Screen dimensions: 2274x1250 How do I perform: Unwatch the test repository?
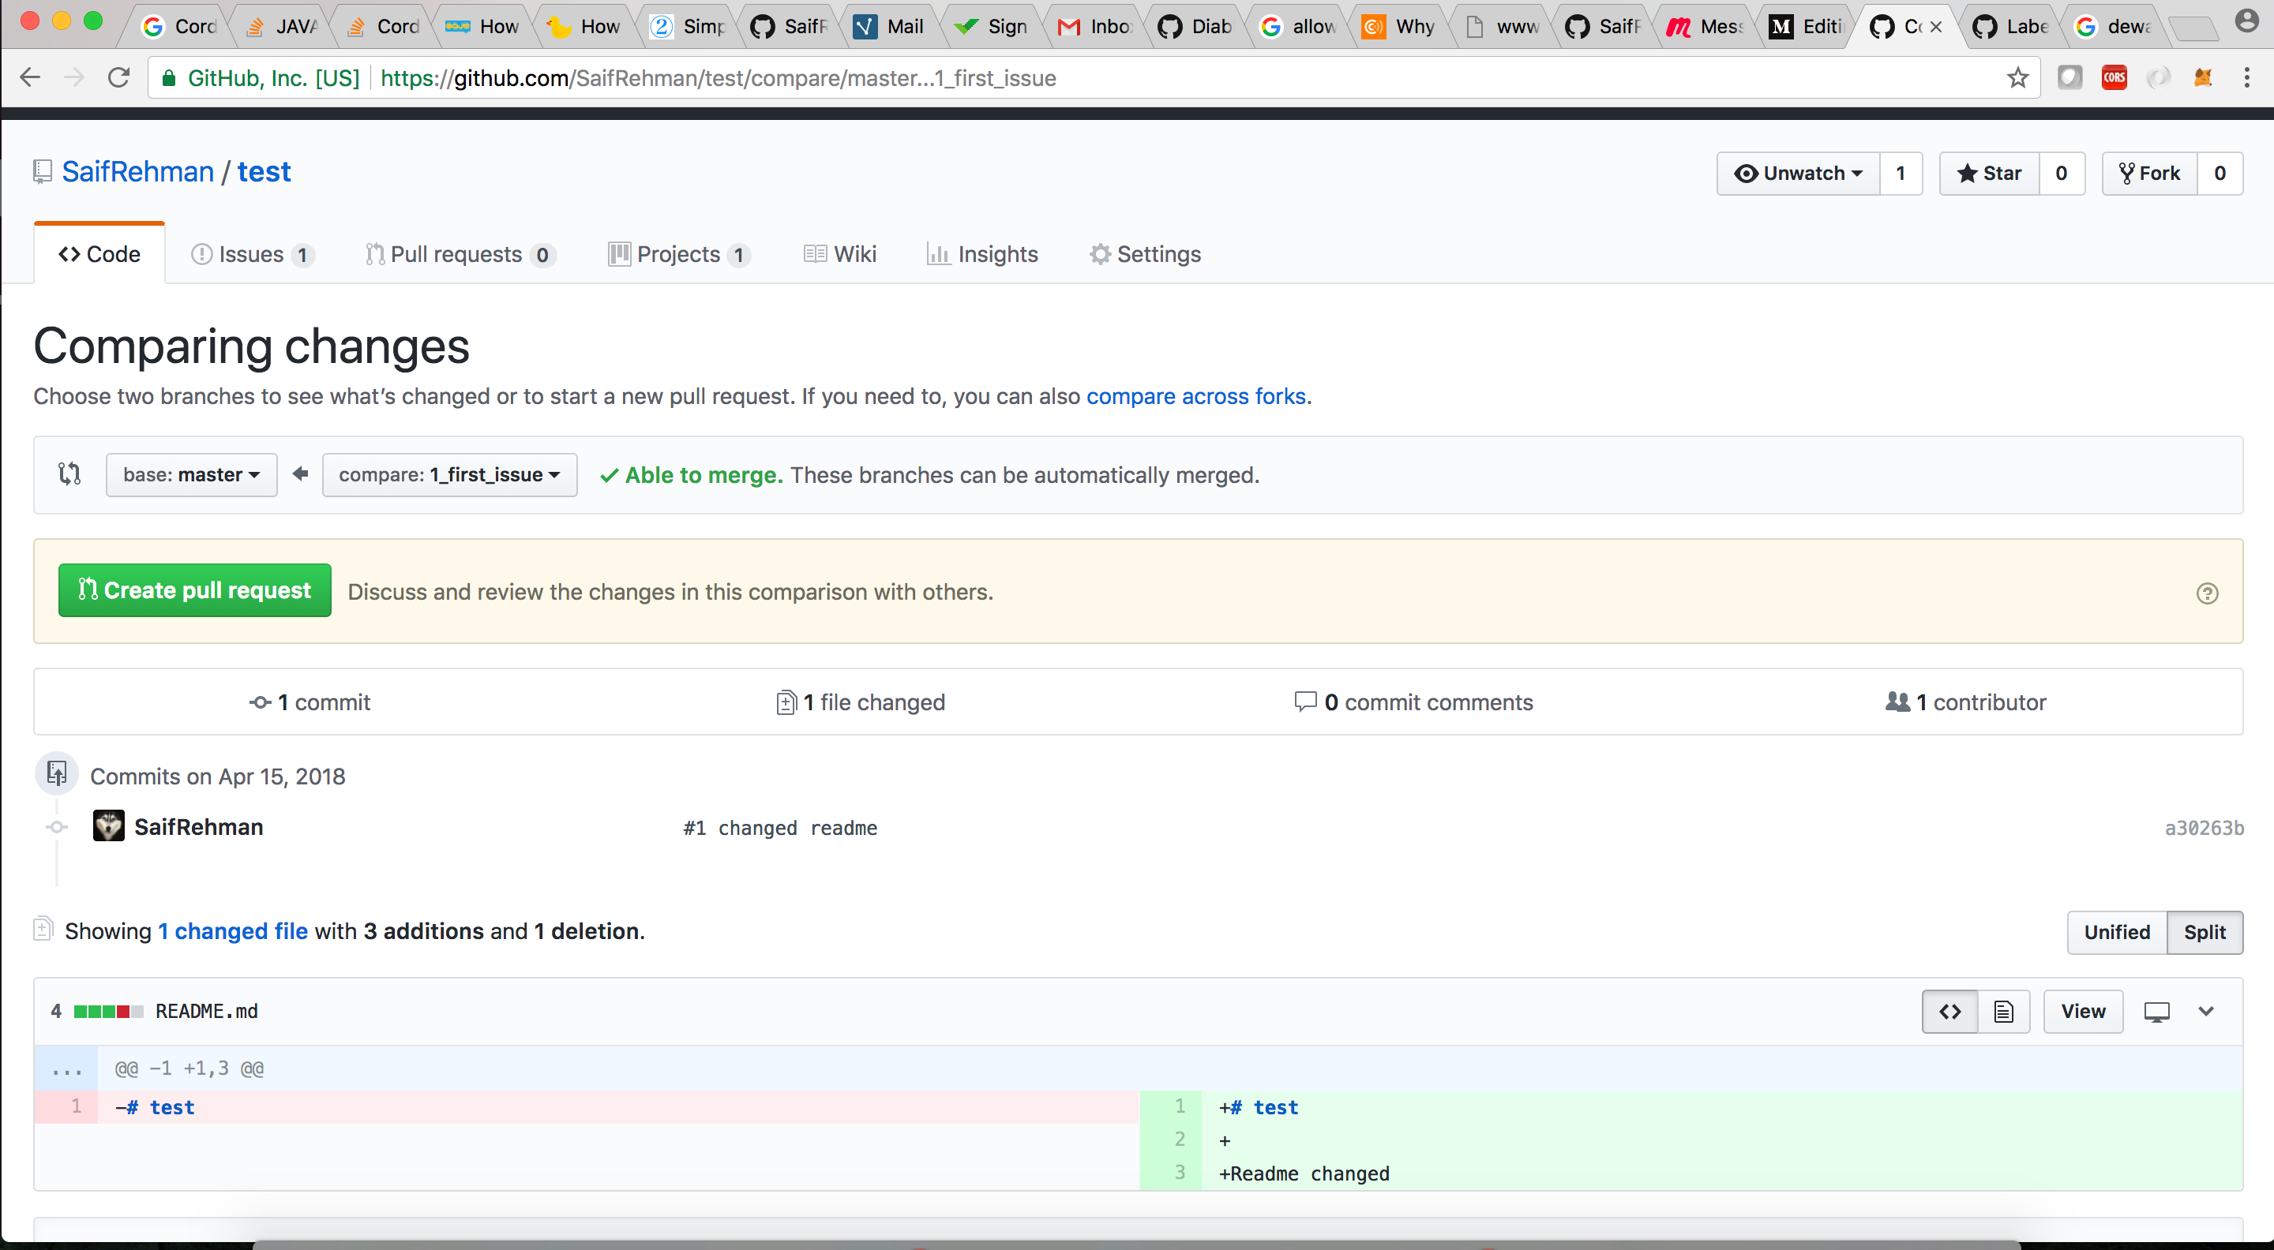pyautogui.click(x=1798, y=173)
